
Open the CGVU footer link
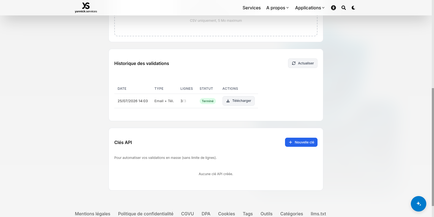(x=188, y=214)
